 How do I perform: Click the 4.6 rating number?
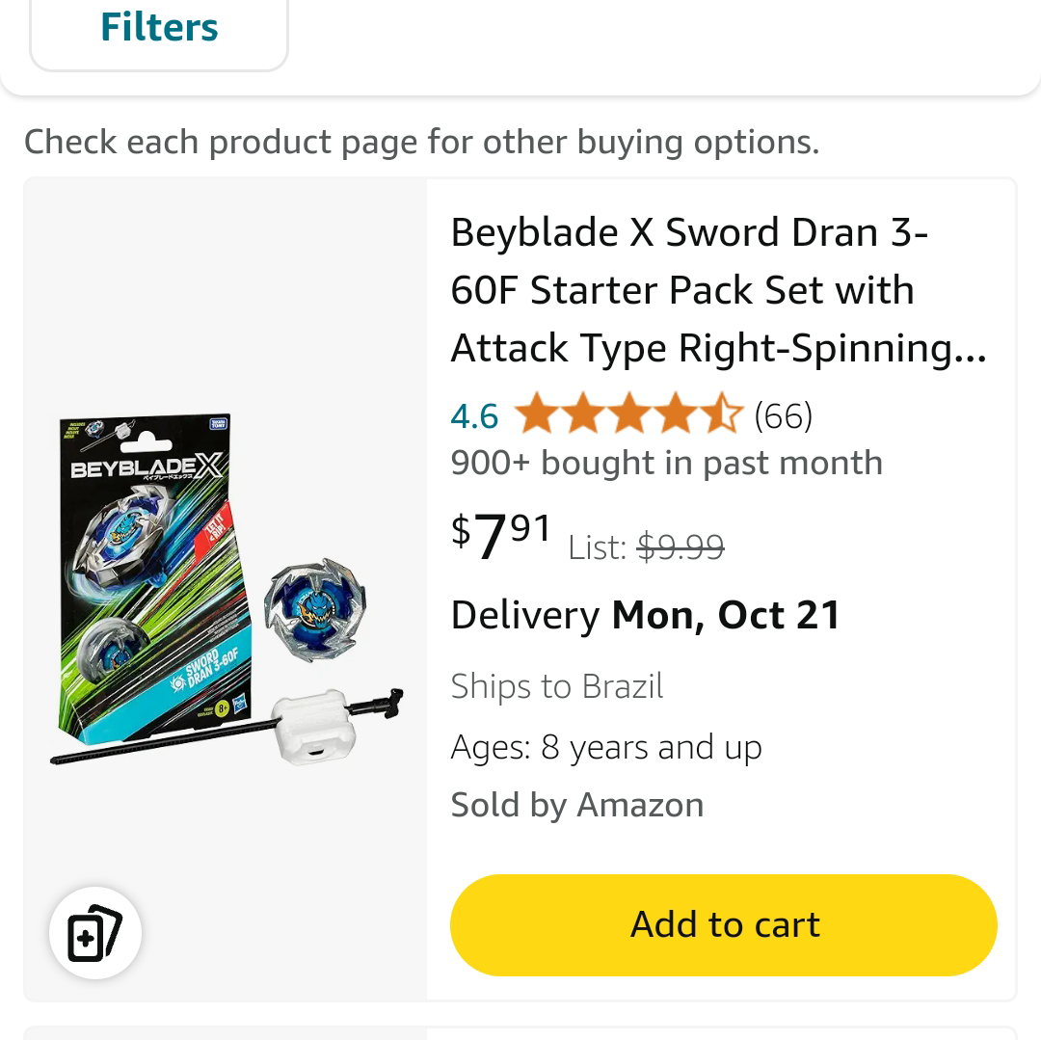click(474, 416)
